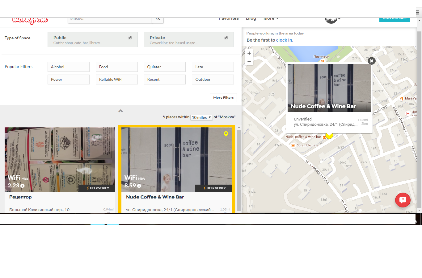422x278 pixels.
Task: Click the WiFi speed info icon on Рецептор card
Action: click(22, 186)
